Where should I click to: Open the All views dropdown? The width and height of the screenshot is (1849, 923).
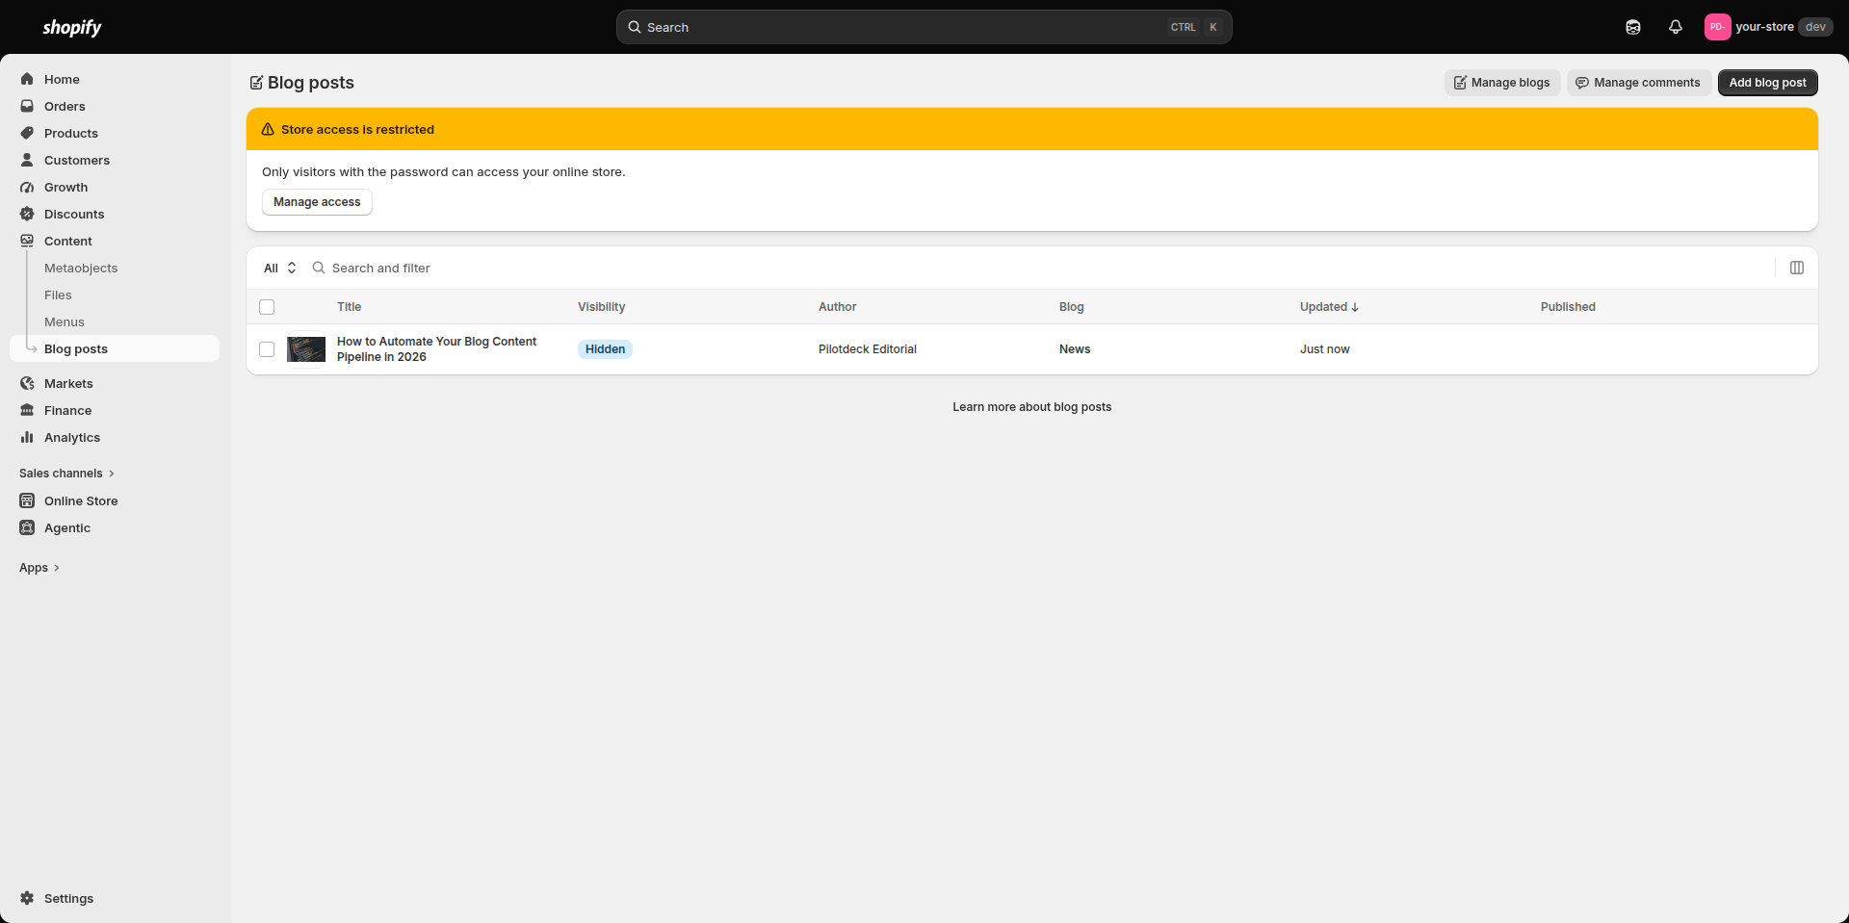pos(280,268)
